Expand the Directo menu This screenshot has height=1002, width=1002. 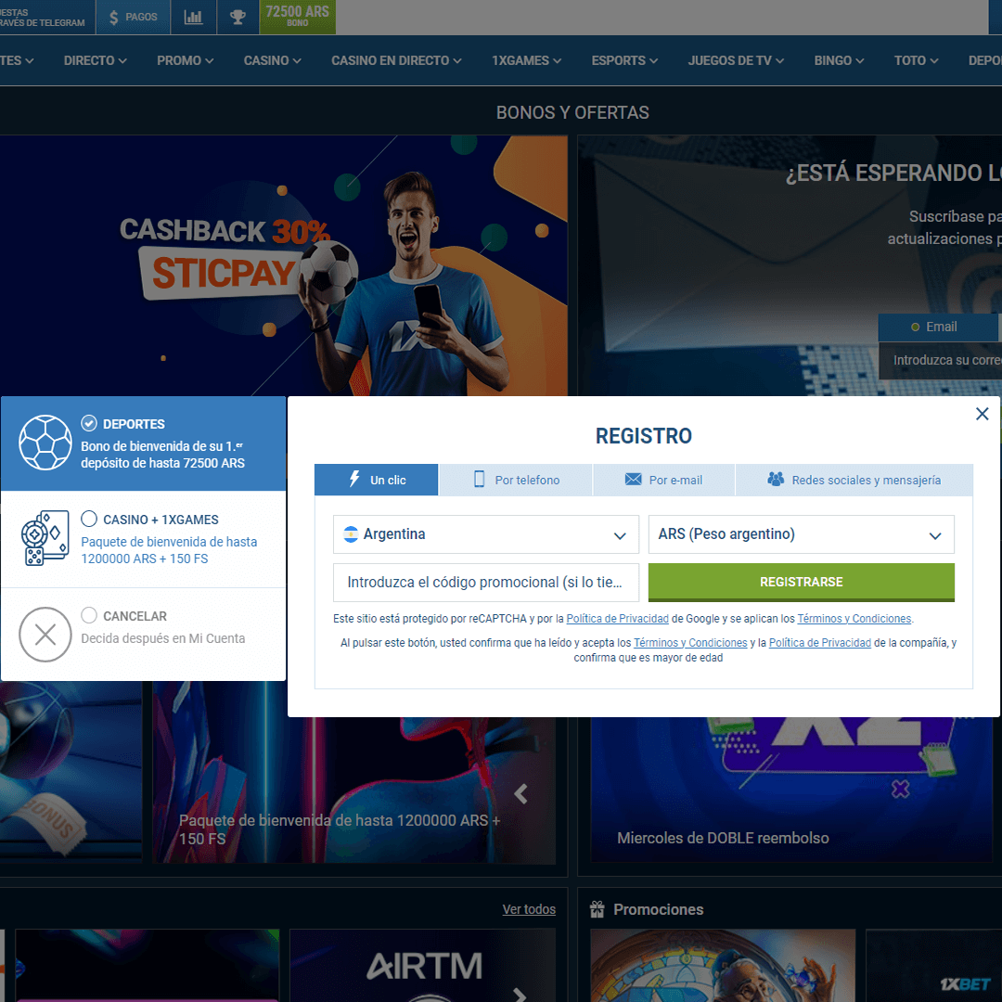point(96,60)
